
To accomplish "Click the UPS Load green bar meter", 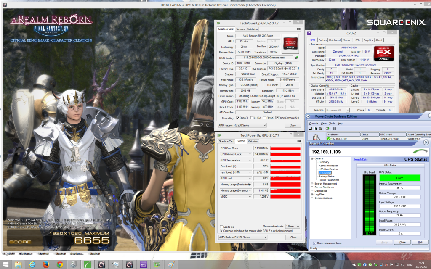I will coord(369,205).
